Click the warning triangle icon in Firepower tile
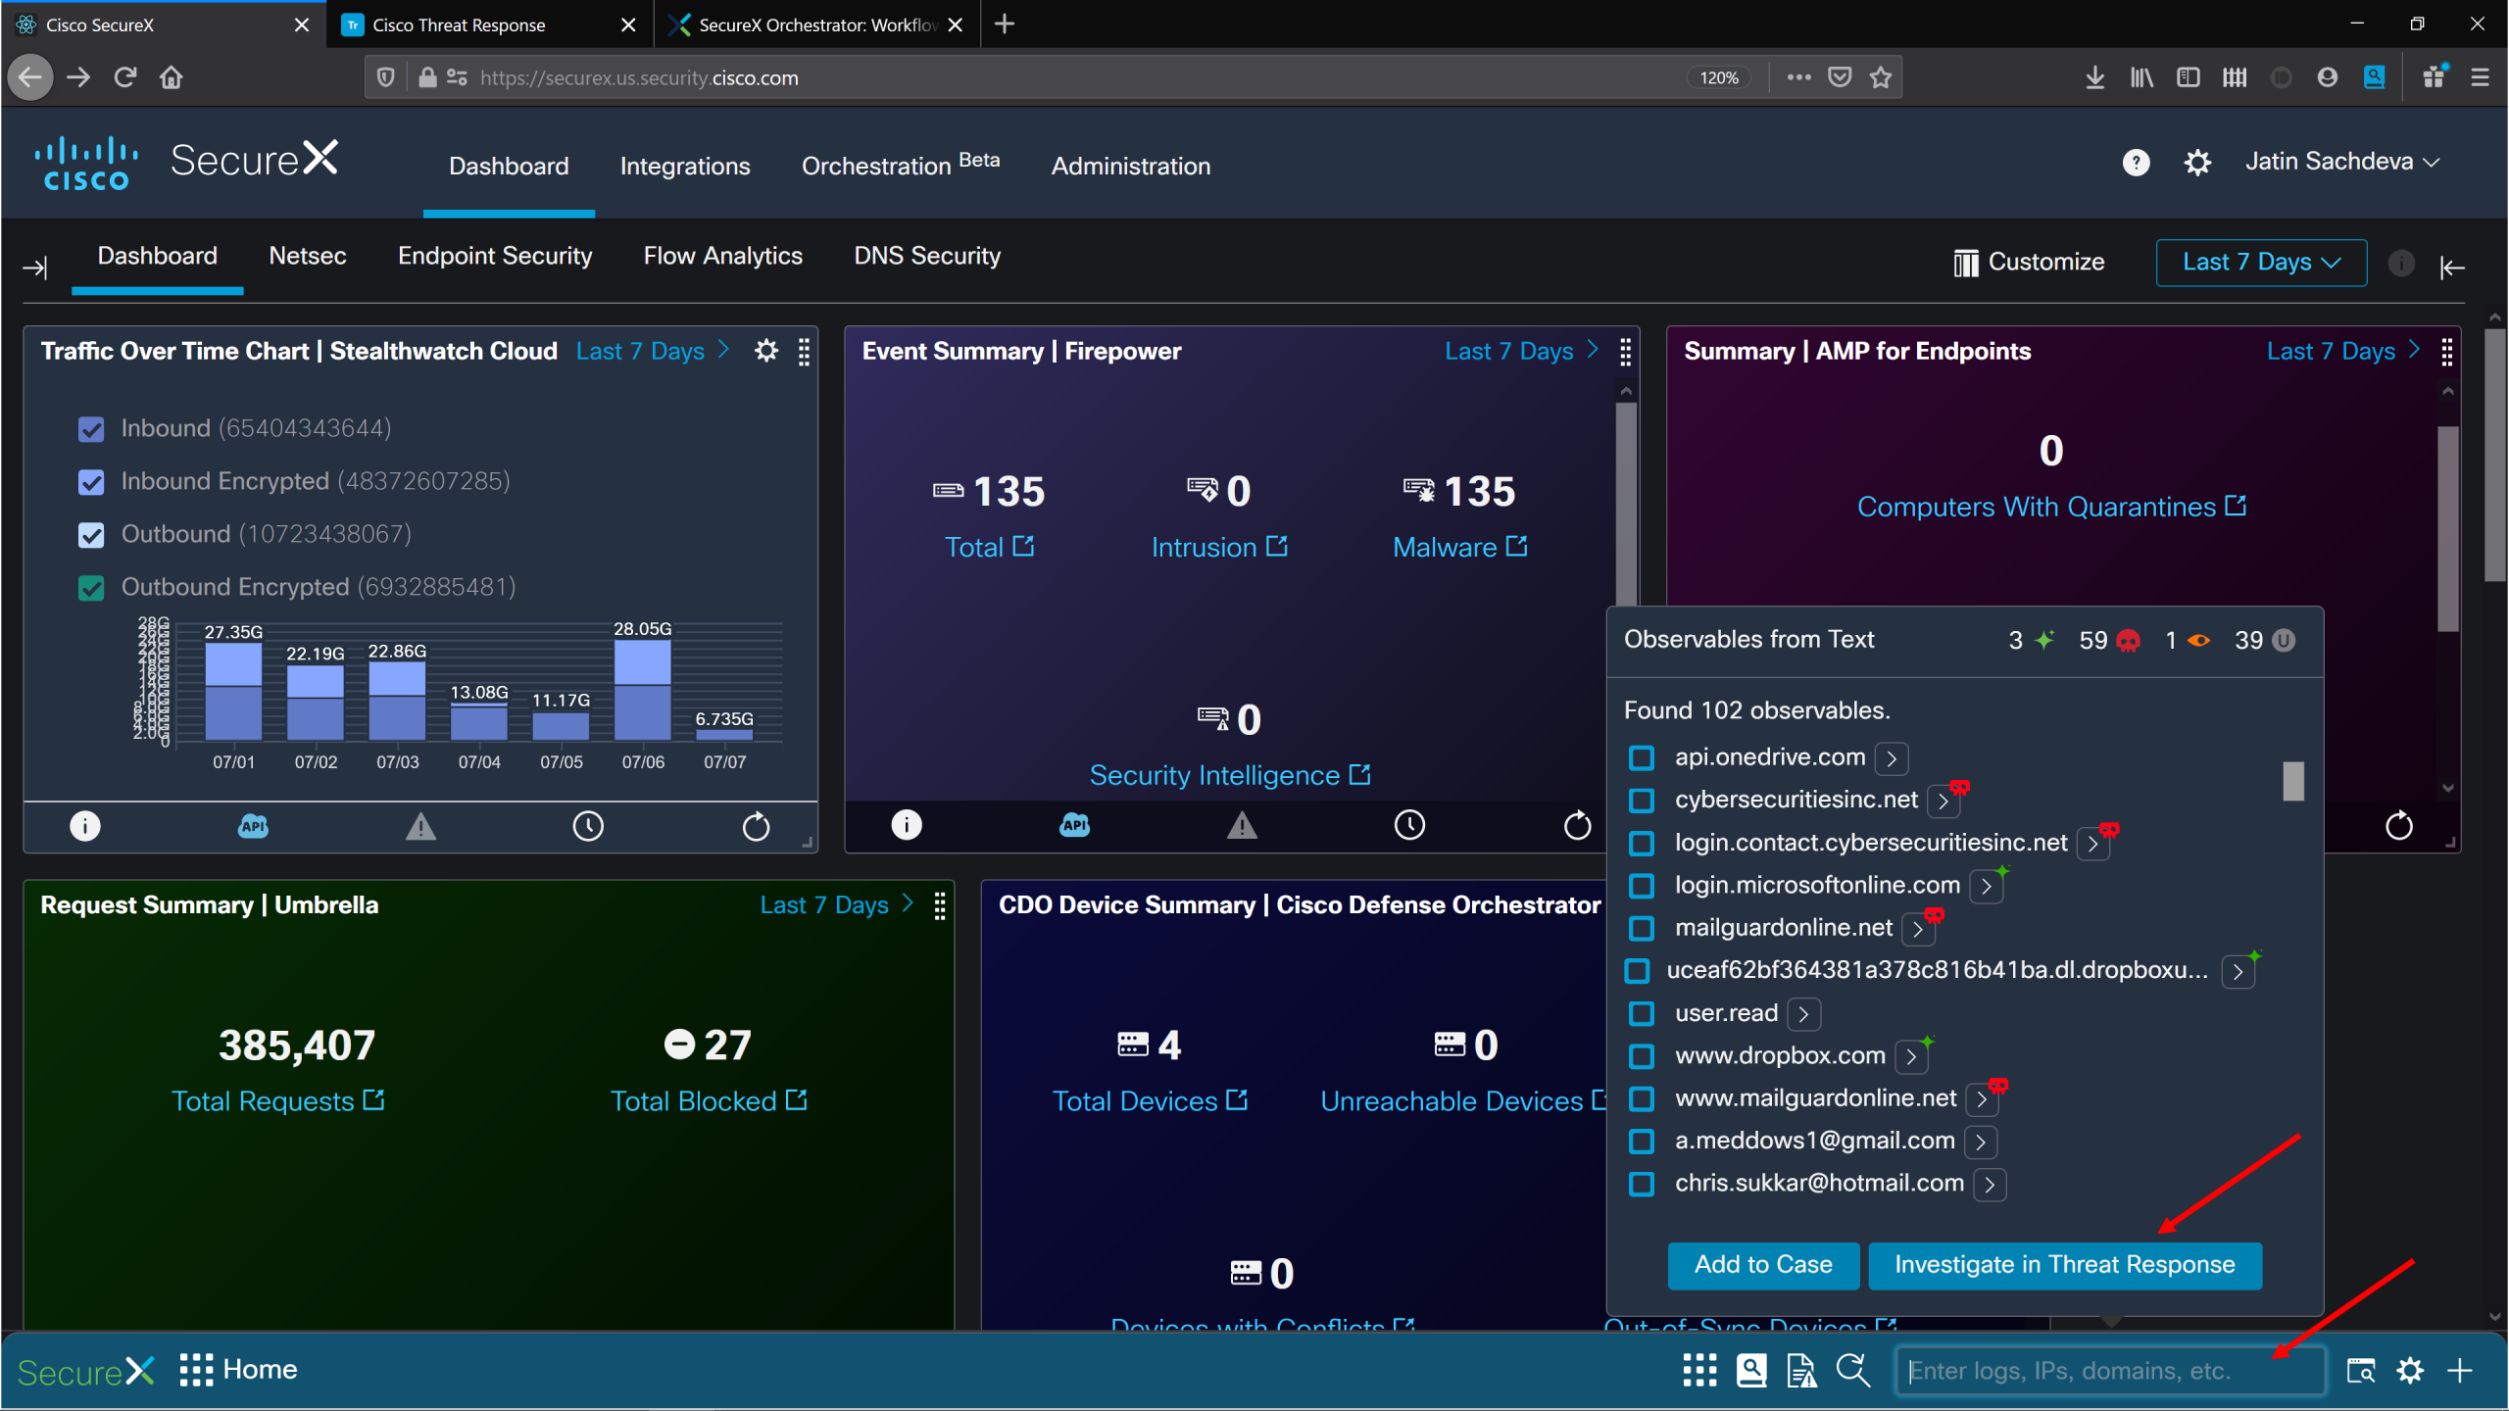Viewport: 2509px width, 1411px height. pos(1242,826)
